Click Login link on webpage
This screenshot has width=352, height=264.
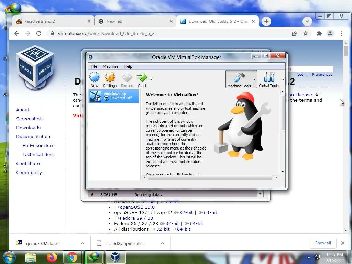[x=302, y=75]
